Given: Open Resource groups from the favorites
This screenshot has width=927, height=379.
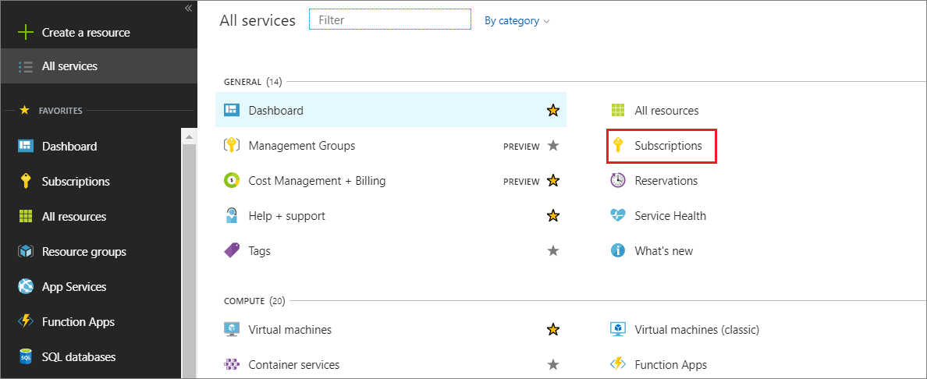Looking at the screenshot, I should tap(83, 252).
